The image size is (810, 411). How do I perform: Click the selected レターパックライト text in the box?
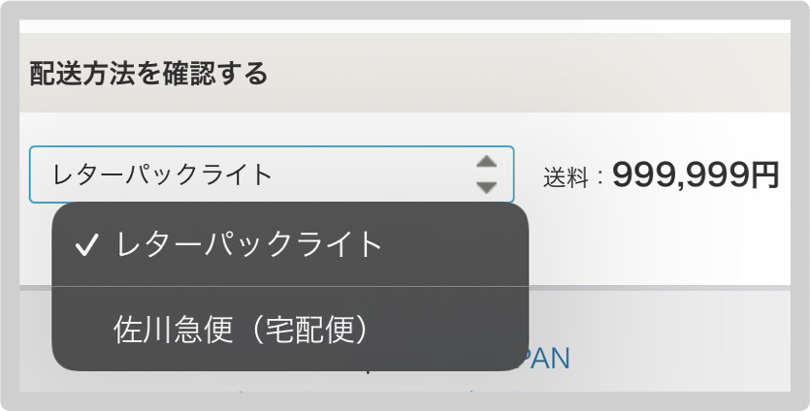click(x=162, y=174)
